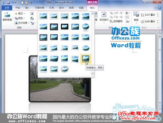Apply the Metal Rounded Rectangle picture style
The width and height of the screenshot is (163, 123).
click(54, 69)
